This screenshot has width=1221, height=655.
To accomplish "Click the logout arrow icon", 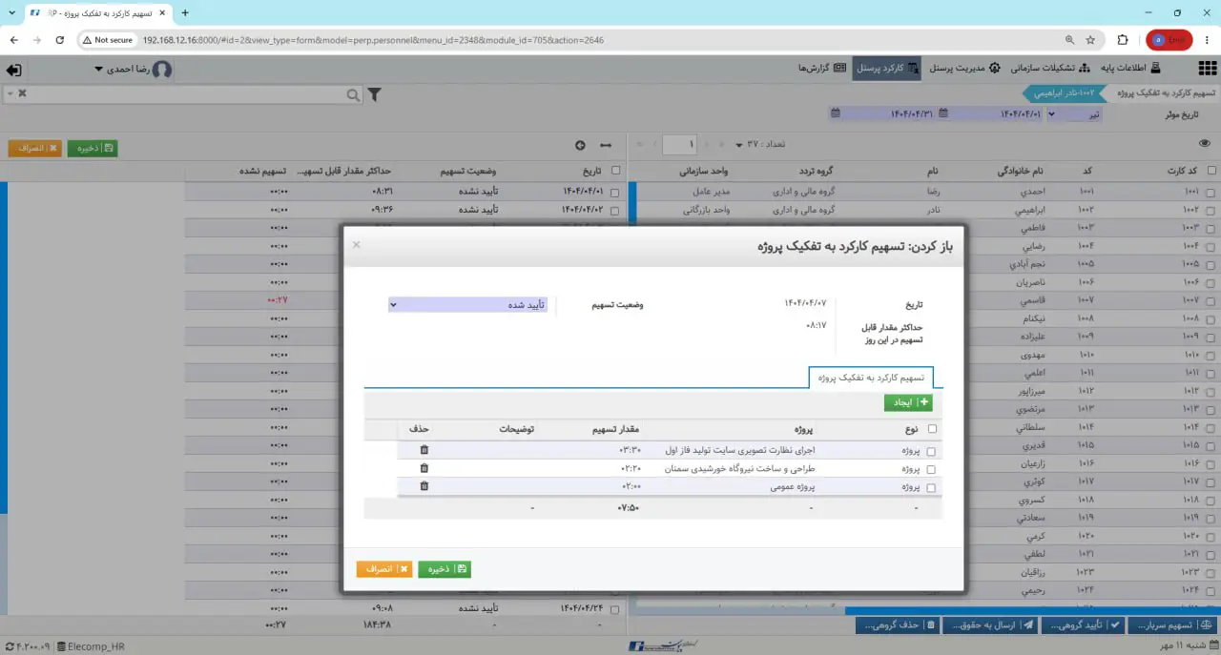I will 14,71.
